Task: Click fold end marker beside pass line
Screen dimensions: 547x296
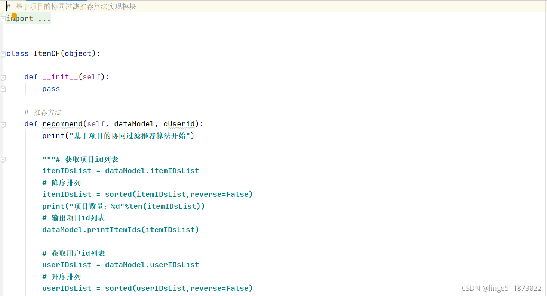Action: click(x=3, y=89)
